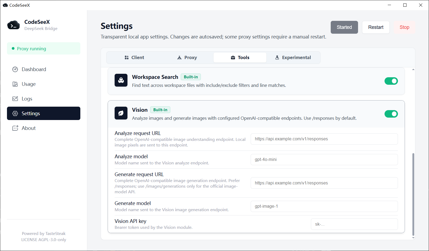Screen dimensions: 429x251
Task: Click the Started button
Action: point(344,27)
